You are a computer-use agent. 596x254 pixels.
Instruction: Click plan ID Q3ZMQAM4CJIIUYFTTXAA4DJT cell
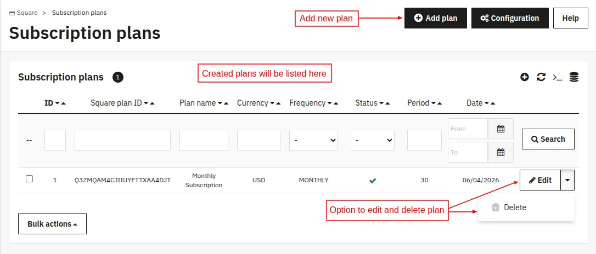pyautogui.click(x=122, y=180)
